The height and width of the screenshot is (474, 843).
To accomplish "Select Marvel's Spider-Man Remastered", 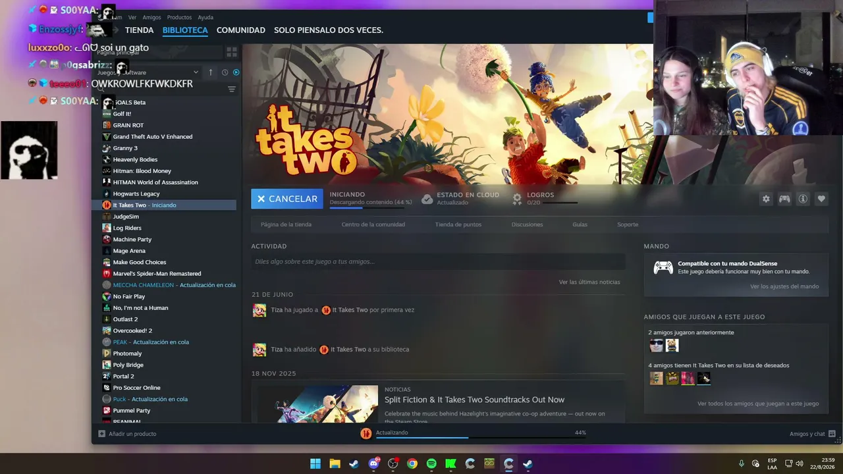I will [x=157, y=274].
